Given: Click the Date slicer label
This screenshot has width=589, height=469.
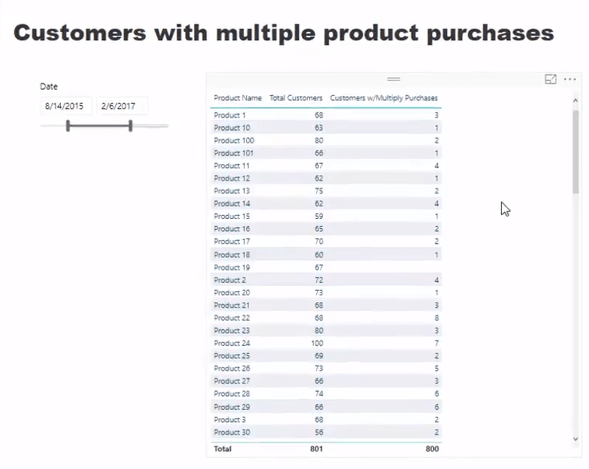Looking at the screenshot, I should [x=49, y=86].
